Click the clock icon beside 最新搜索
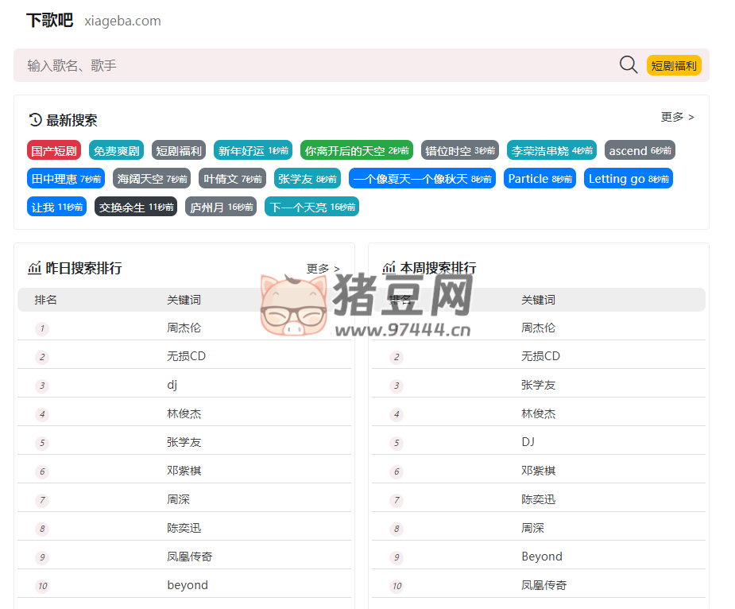The image size is (735, 609). point(33,119)
